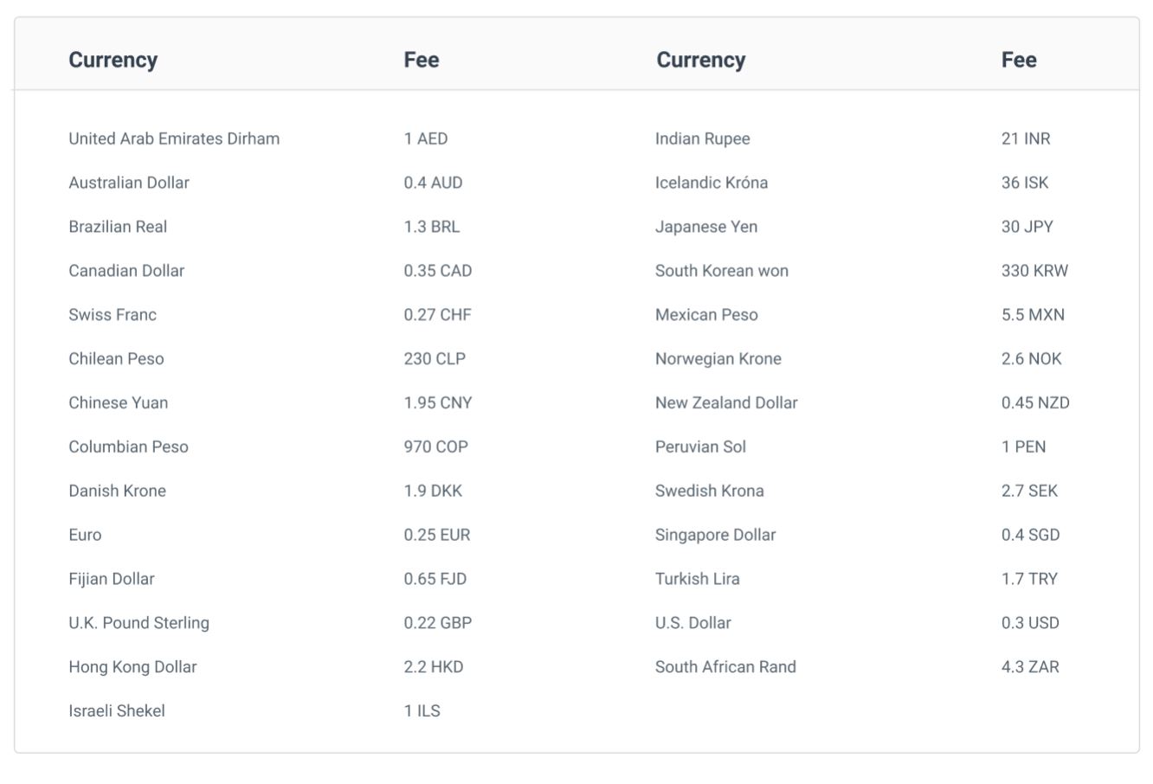Select the Indian Rupee entry
The image size is (1153, 784).
[703, 138]
